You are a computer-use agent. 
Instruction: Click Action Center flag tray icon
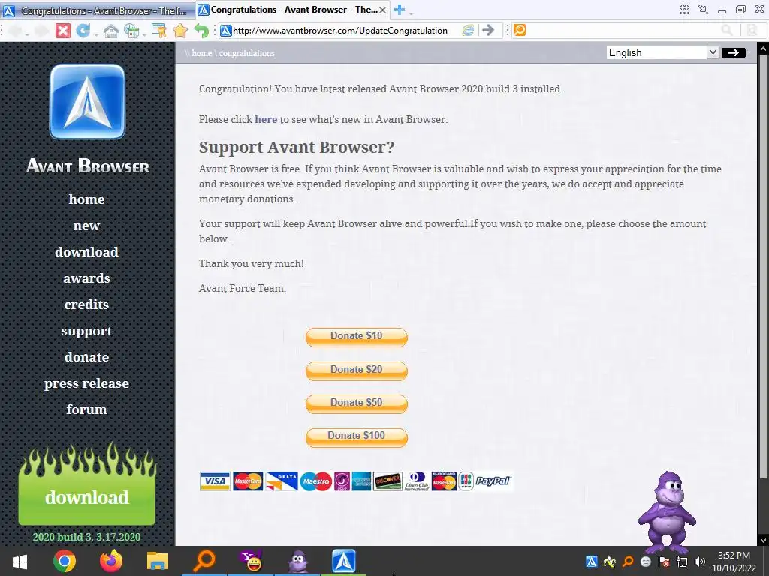tap(664, 562)
